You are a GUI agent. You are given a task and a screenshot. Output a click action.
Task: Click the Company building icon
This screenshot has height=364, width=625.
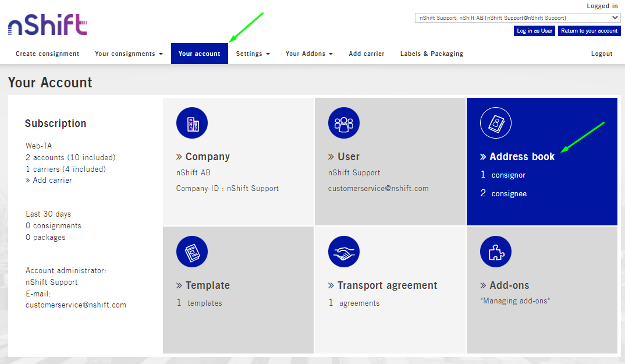[x=192, y=123]
